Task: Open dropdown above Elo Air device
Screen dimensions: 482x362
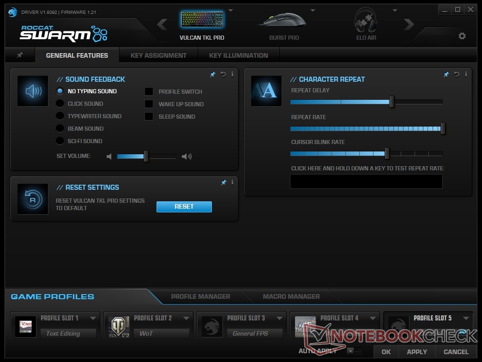Action: coord(395,11)
